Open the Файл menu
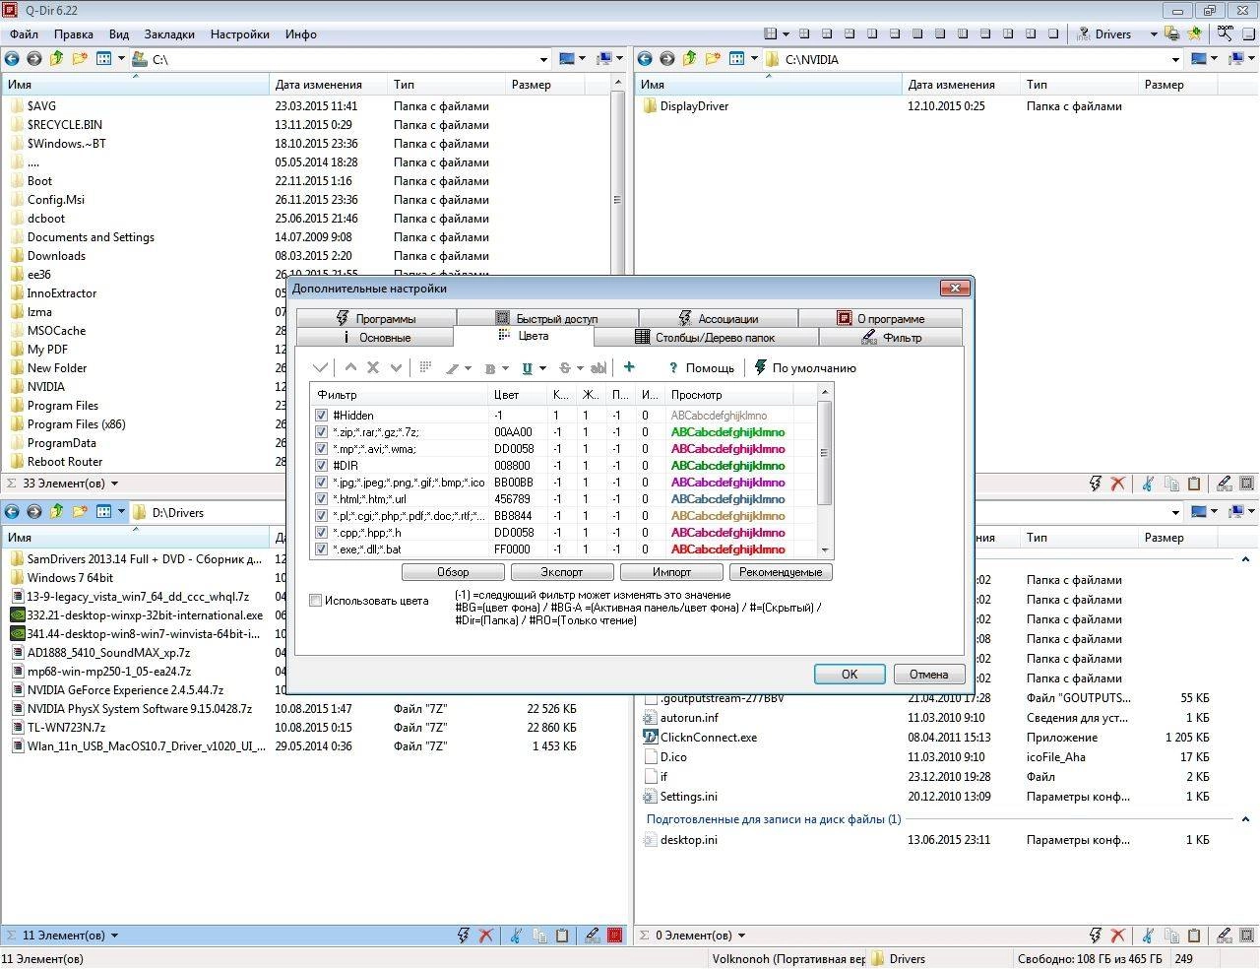1260x969 pixels. [x=25, y=33]
